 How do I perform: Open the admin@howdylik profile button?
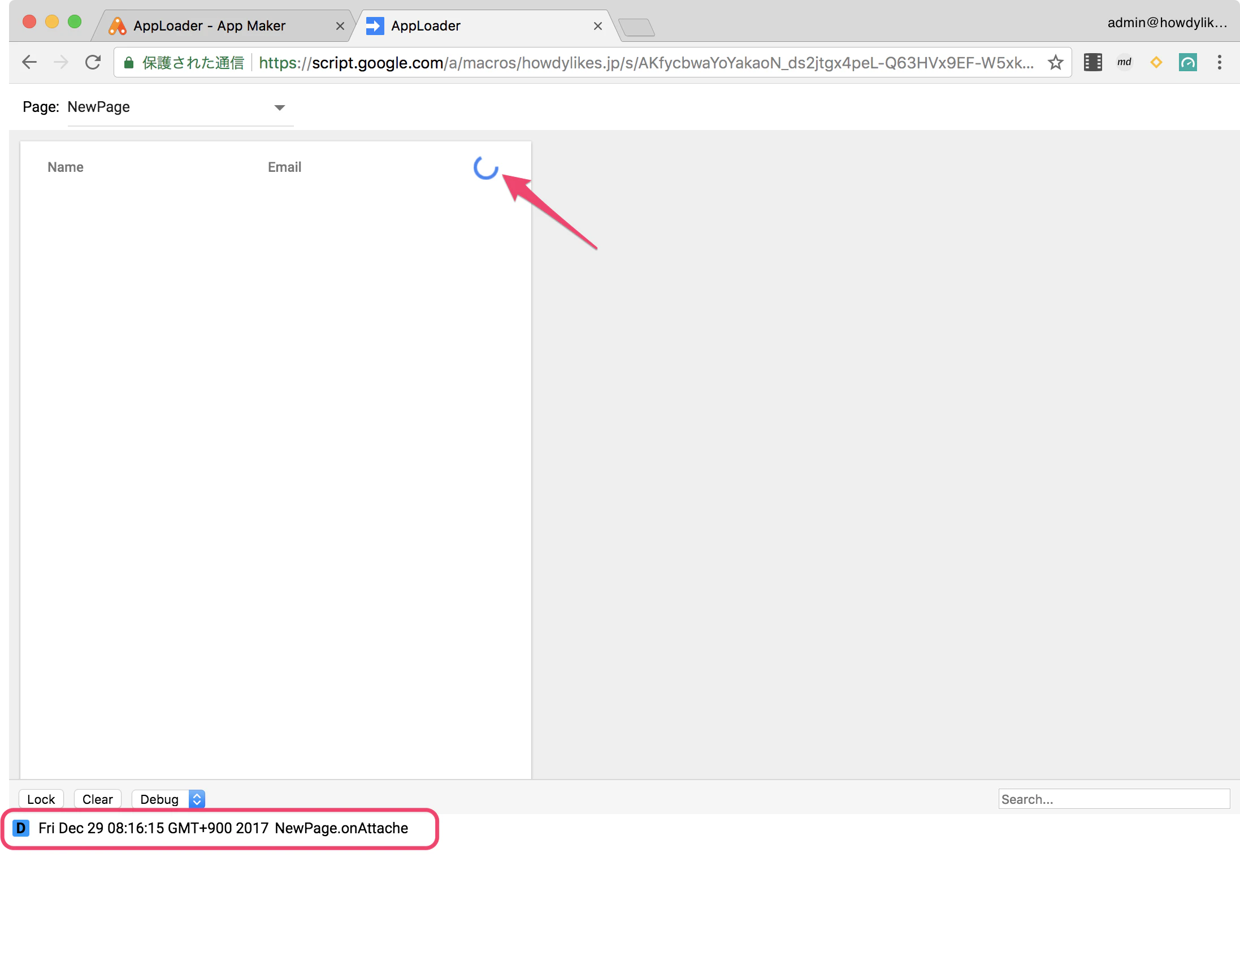pos(1167,23)
